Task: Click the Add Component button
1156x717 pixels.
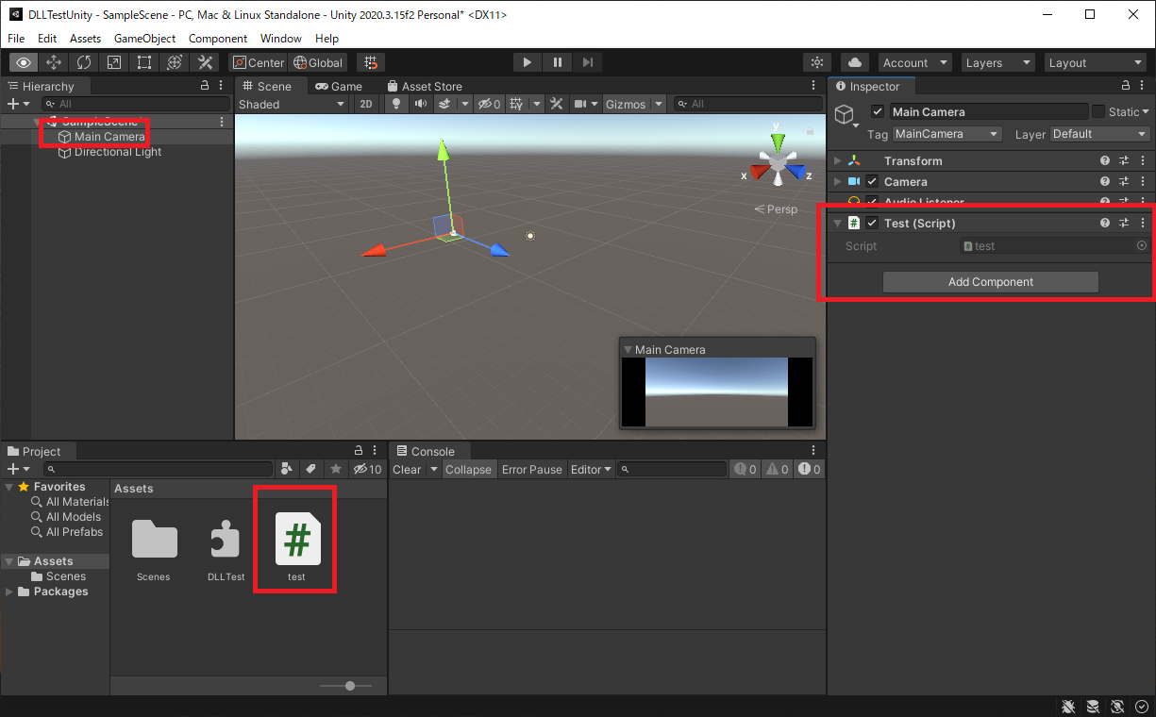Action: point(991,282)
